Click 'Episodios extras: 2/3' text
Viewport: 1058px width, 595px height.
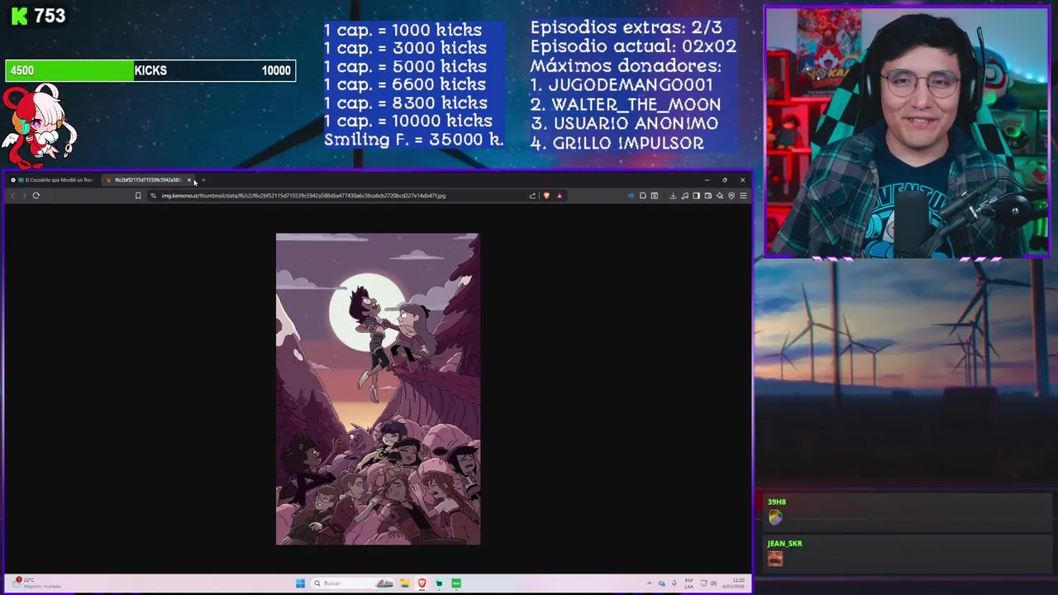(627, 27)
